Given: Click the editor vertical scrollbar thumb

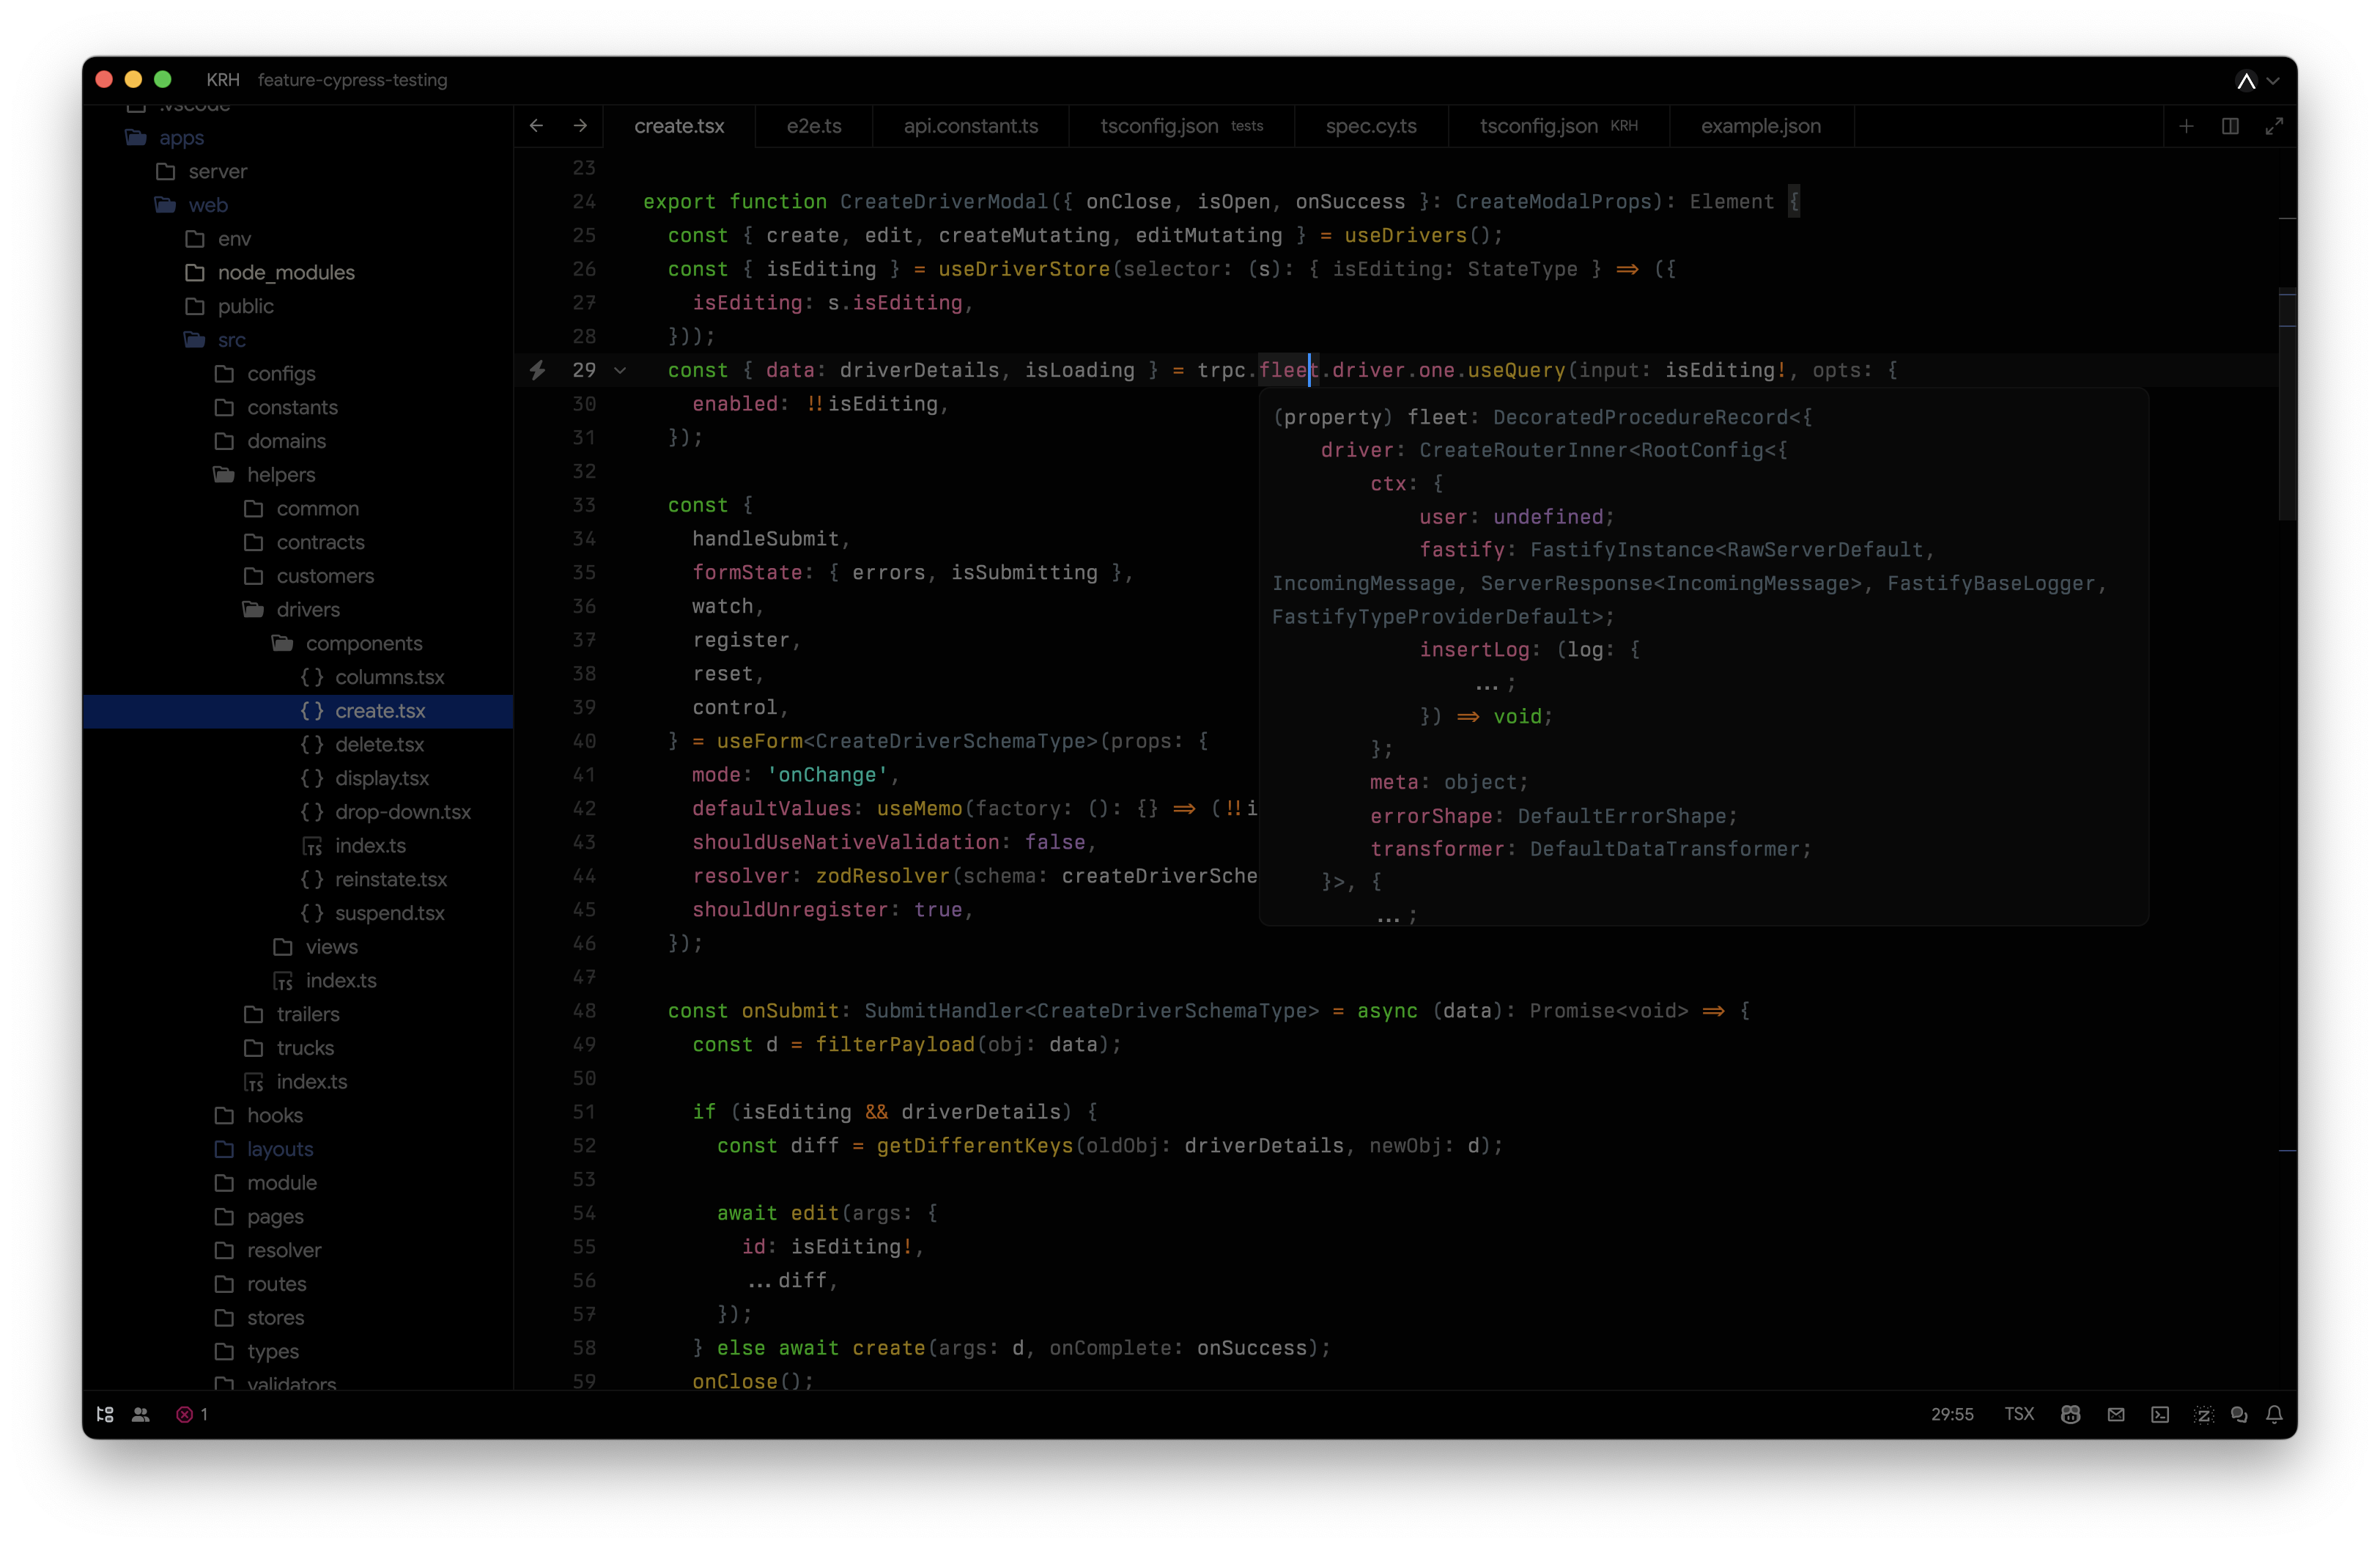Looking at the screenshot, I should coord(2287,404).
